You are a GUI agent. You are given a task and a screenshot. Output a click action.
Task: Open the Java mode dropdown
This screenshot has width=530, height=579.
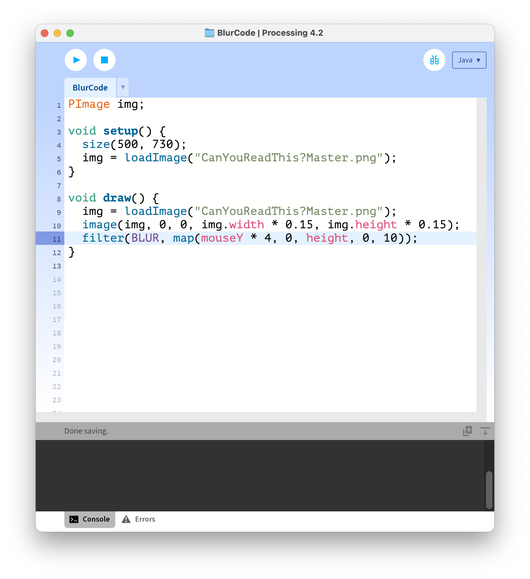tap(469, 60)
